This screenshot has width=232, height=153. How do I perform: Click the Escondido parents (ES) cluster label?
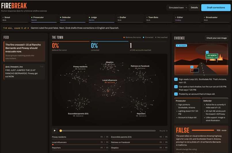tap(78, 114)
